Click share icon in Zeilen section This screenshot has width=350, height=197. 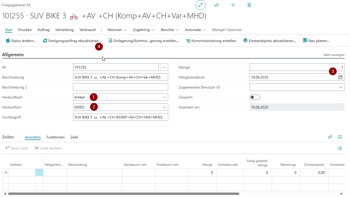[x=330, y=137]
